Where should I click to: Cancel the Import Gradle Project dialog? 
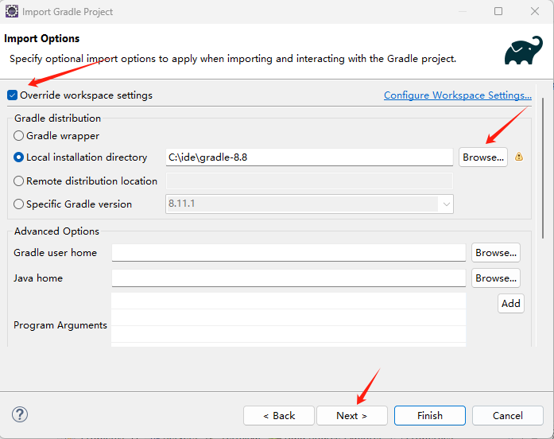(x=508, y=415)
